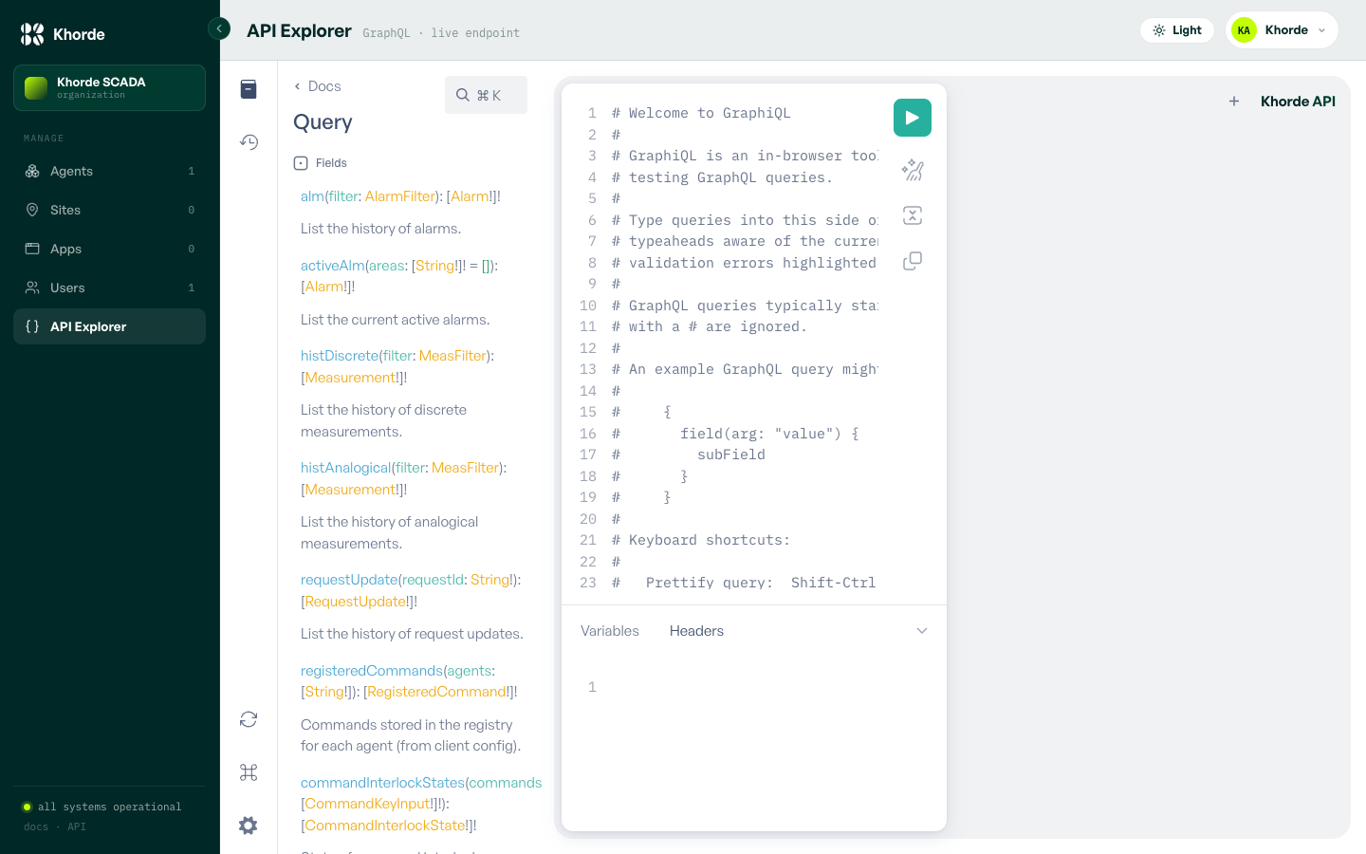Screen dimensions: 1366x854
Task: Show query History panel icon
Action: pos(249,142)
